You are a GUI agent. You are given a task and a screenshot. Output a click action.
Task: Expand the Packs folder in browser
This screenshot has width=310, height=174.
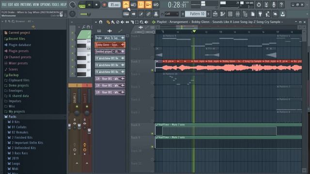12,117
